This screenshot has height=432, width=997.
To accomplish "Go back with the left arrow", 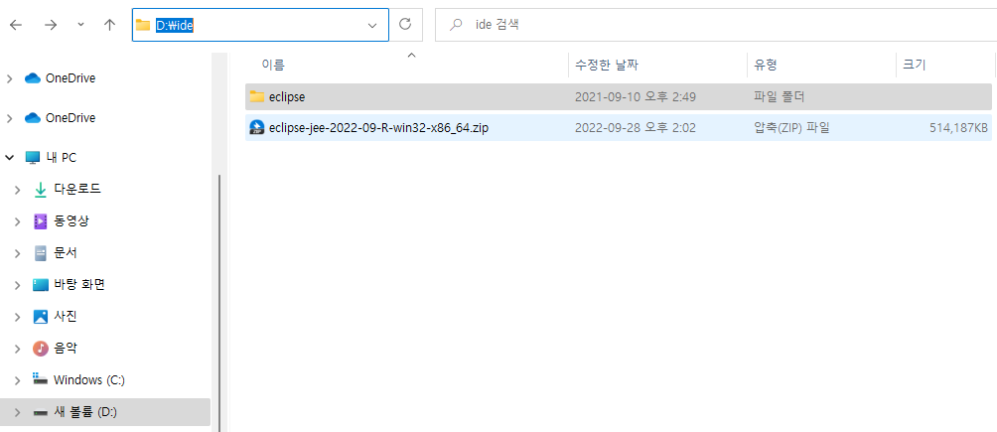I will point(16,25).
